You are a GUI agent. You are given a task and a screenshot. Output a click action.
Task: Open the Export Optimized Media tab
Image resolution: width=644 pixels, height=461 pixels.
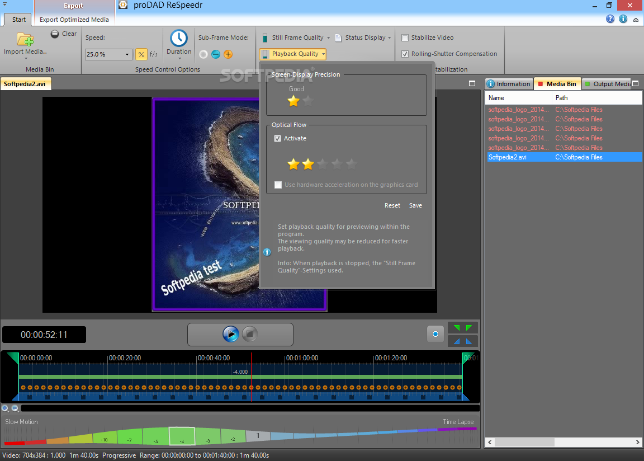[74, 20]
